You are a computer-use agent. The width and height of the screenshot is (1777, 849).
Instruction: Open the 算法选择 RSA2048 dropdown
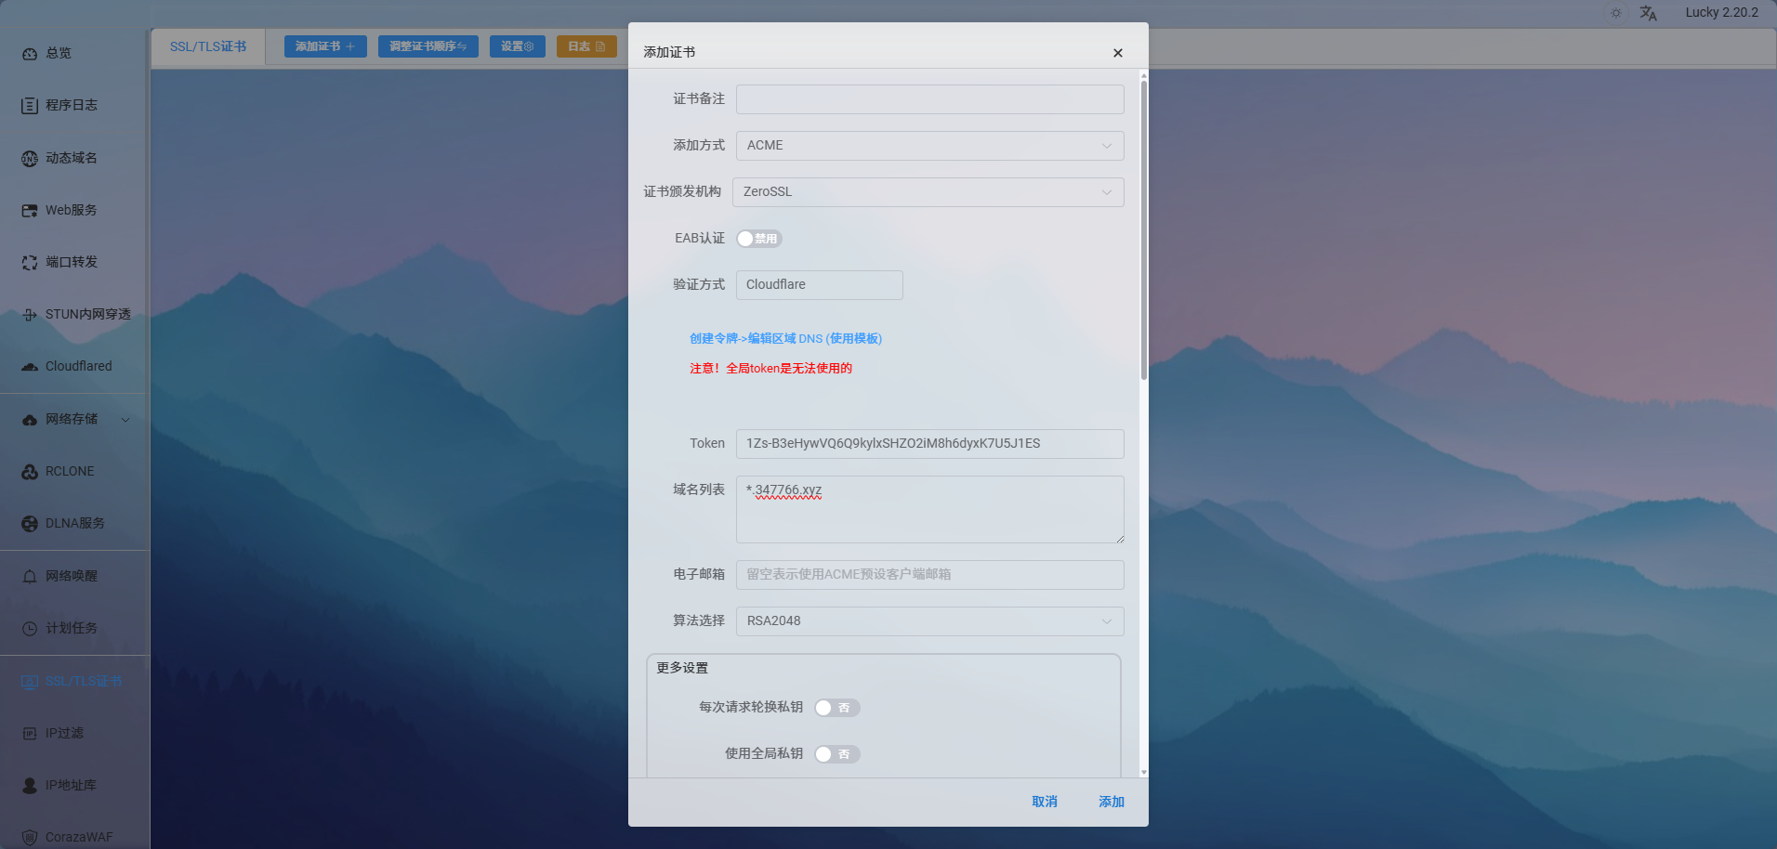(929, 621)
